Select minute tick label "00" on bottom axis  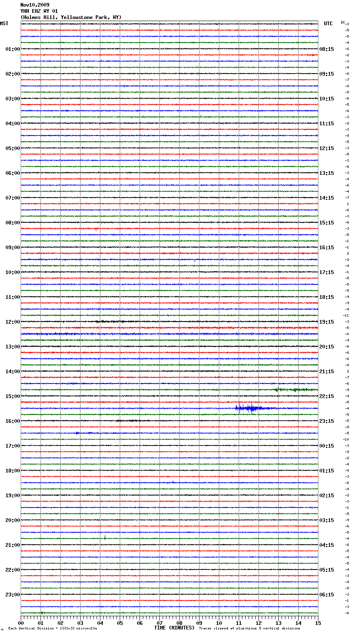pyautogui.click(x=21, y=623)
